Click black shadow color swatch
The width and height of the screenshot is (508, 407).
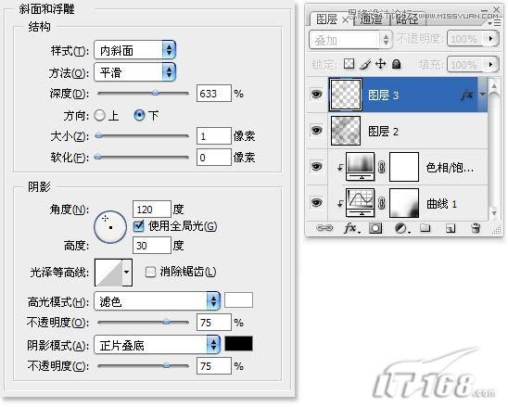click(238, 343)
